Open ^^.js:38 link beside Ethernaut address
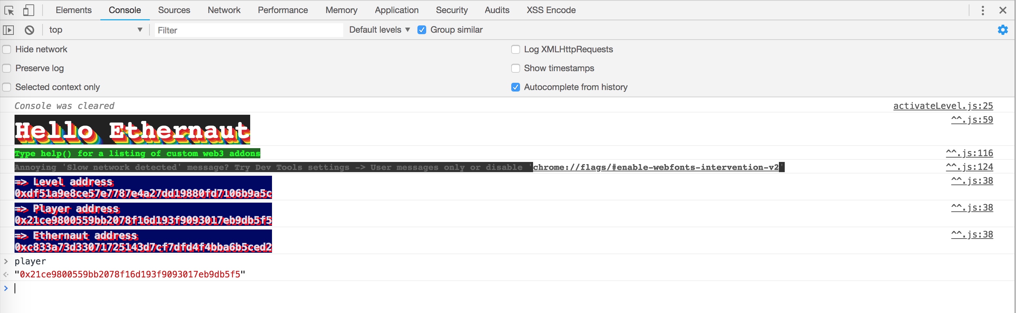The height and width of the screenshot is (313, 1016). point(972,234)
